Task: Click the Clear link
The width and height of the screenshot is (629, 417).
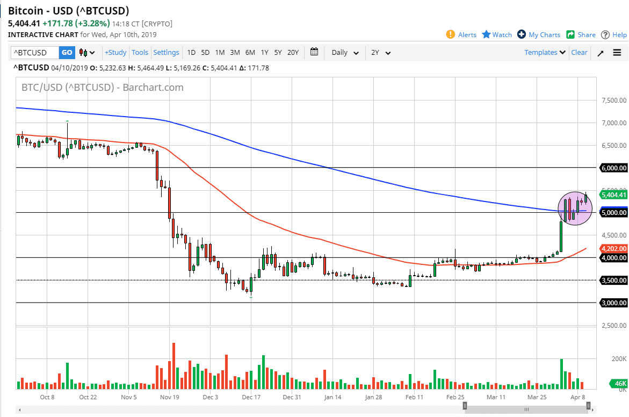Action: (x=579, y=52)
